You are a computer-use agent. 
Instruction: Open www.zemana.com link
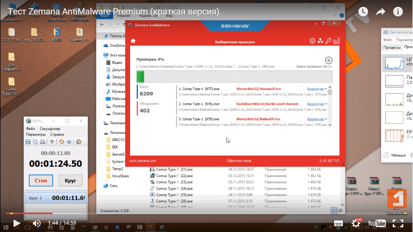click(143, 160)
